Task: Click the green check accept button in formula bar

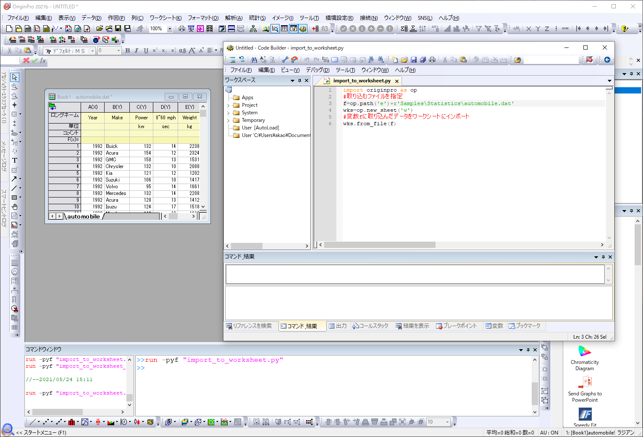Action: (x=34, y=61)
